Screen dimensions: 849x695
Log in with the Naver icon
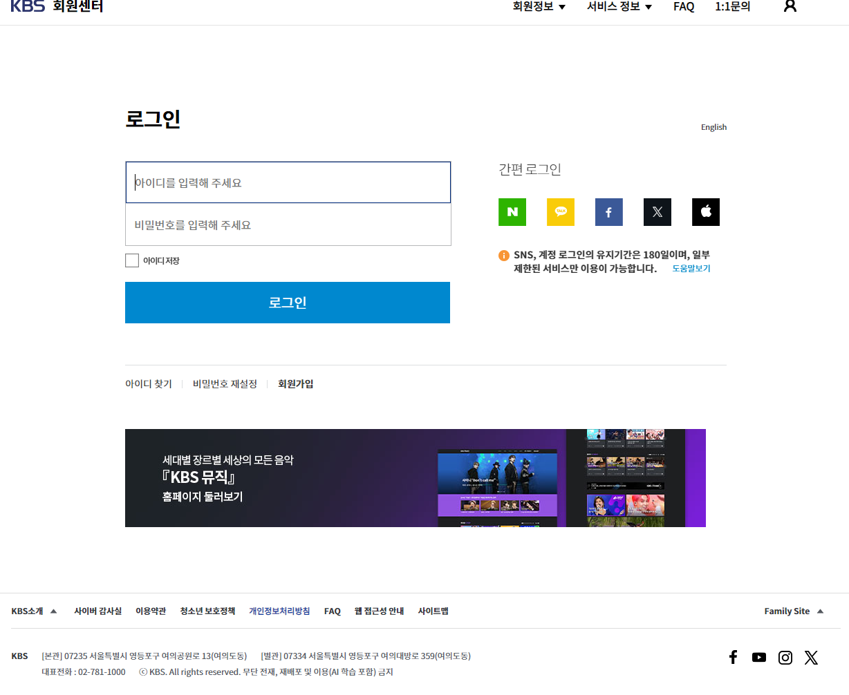pos(512,212)
